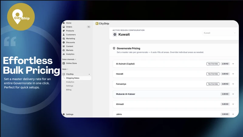
Task: Expand the Jahra governorate chevron
Action: (233, 114)
